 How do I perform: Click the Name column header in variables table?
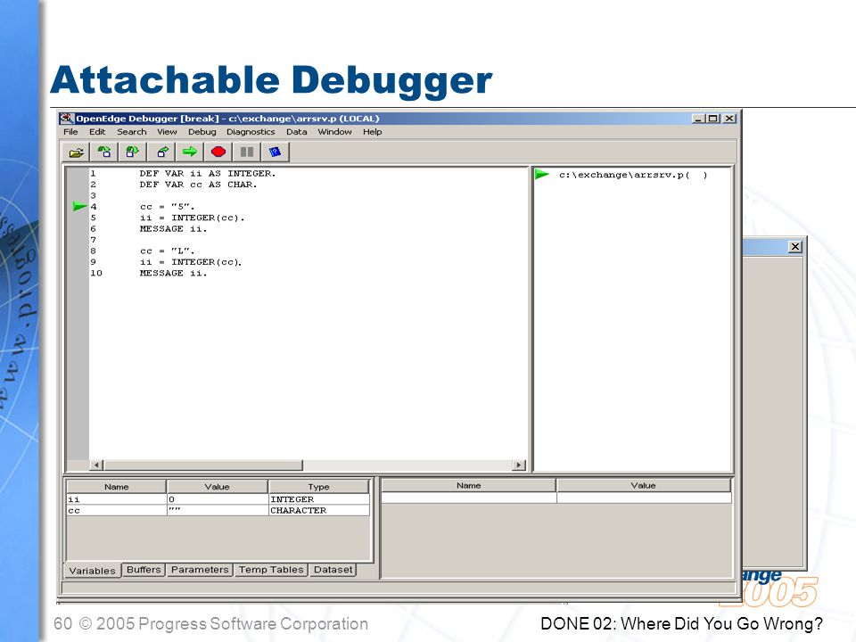coord(116,487)
